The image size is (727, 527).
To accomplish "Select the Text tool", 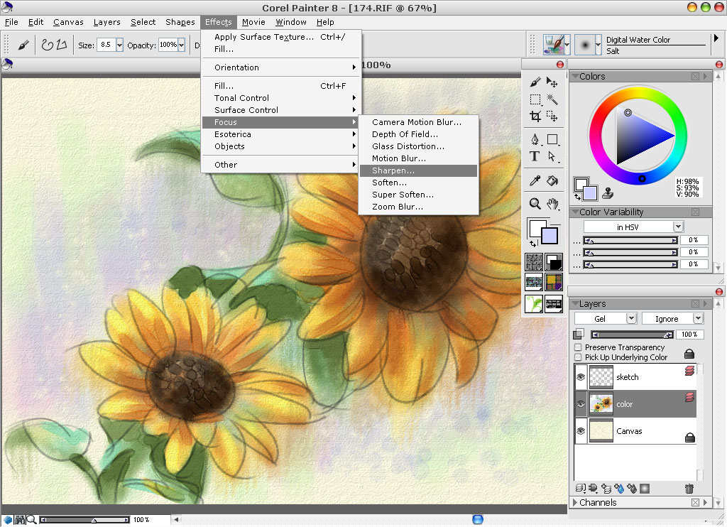I will point(535,156).
